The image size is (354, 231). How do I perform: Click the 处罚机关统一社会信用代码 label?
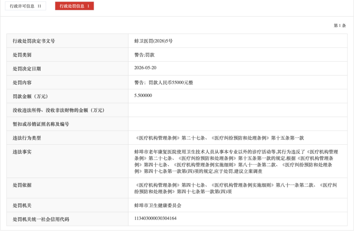pyautogui.click(x=41, y=219)
